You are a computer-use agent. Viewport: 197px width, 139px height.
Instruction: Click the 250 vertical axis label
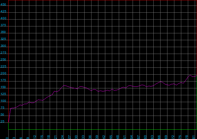click(3, 59)
